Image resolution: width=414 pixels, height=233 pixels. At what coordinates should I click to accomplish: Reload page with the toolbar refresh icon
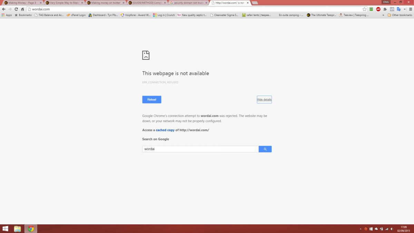[16, 9]
